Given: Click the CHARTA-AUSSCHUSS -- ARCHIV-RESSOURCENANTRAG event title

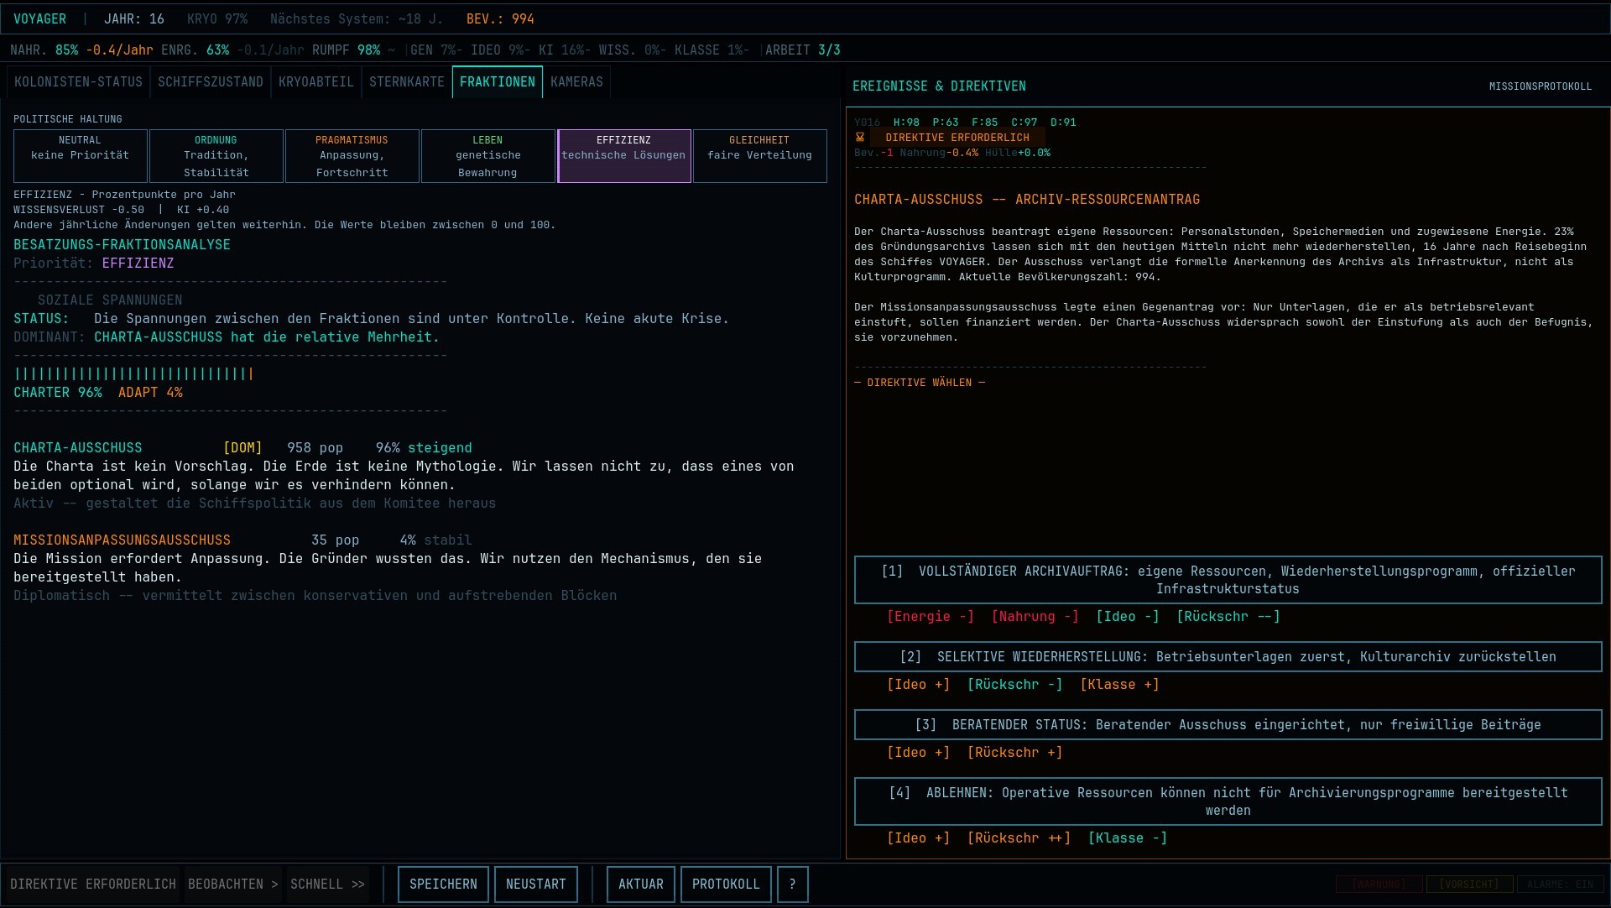Looking at the screenshot, I should pyautogui.click(x=1027, y=200).
